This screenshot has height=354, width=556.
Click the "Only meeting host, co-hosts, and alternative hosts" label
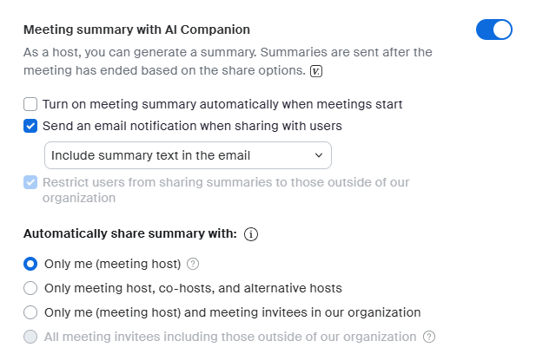point(193,288)
